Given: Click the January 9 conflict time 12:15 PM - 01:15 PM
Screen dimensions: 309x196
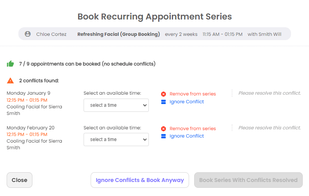Looking at the screenshot, I should [27, 100].
